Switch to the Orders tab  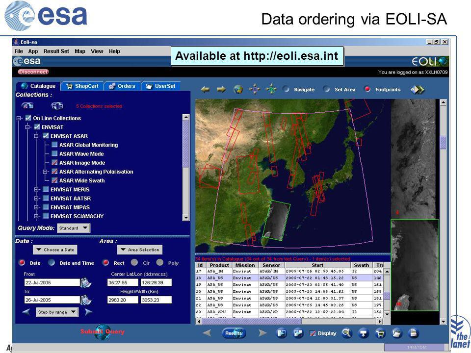[122, 86]
